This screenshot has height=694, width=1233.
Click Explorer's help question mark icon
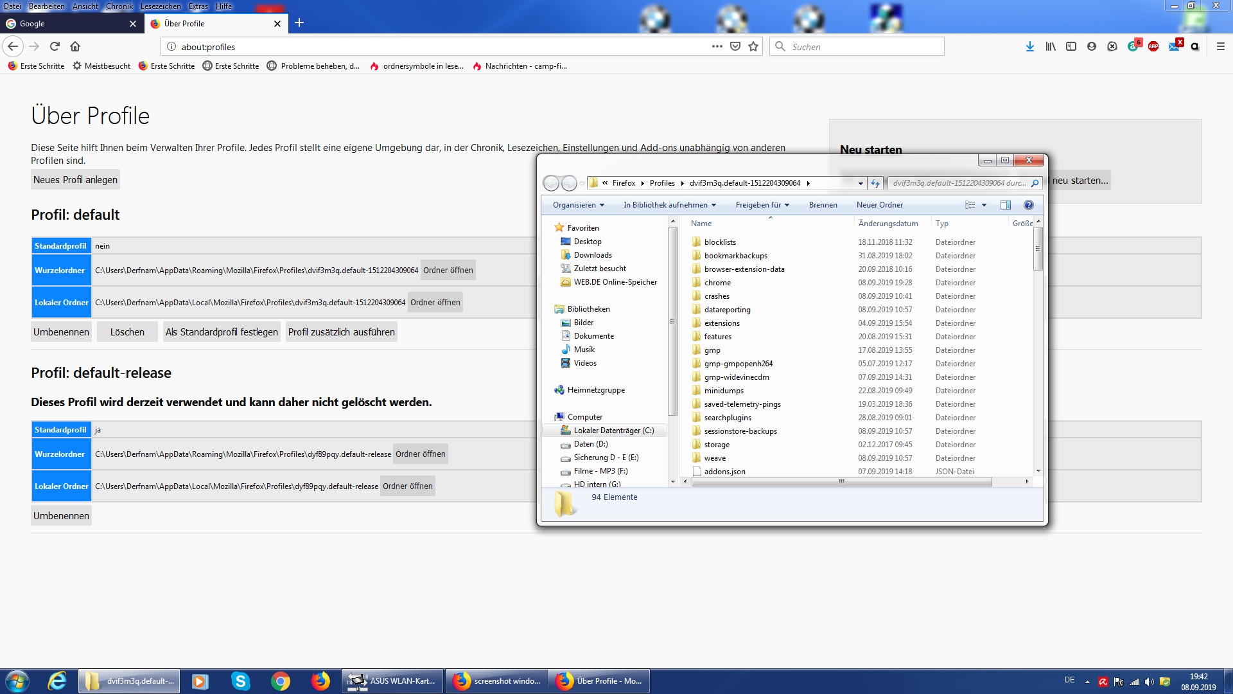[x=1028, y=205]
